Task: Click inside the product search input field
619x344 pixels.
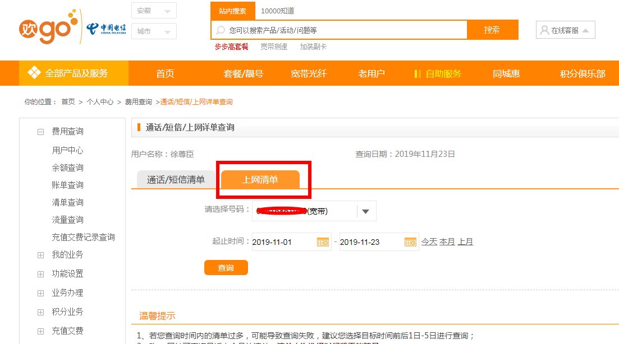Action: (x=337, y=30)
